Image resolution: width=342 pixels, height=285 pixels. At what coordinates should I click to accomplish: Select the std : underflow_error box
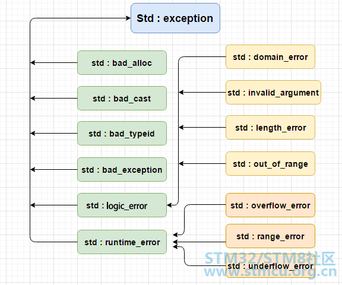point(271,266)
